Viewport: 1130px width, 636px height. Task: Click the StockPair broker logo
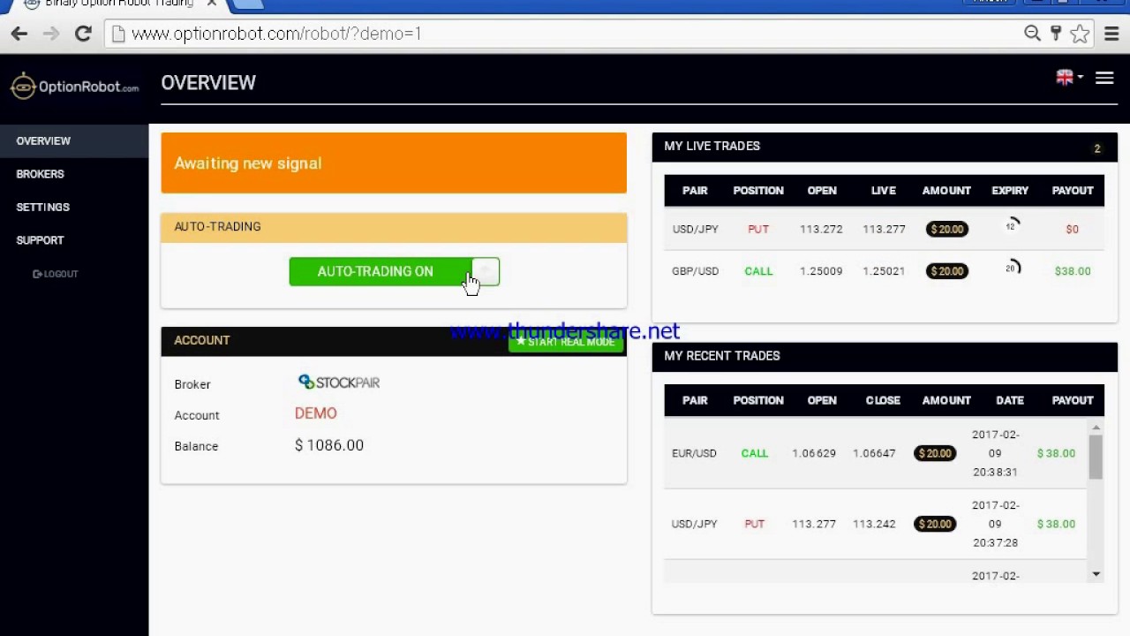[x=339, y=382]
